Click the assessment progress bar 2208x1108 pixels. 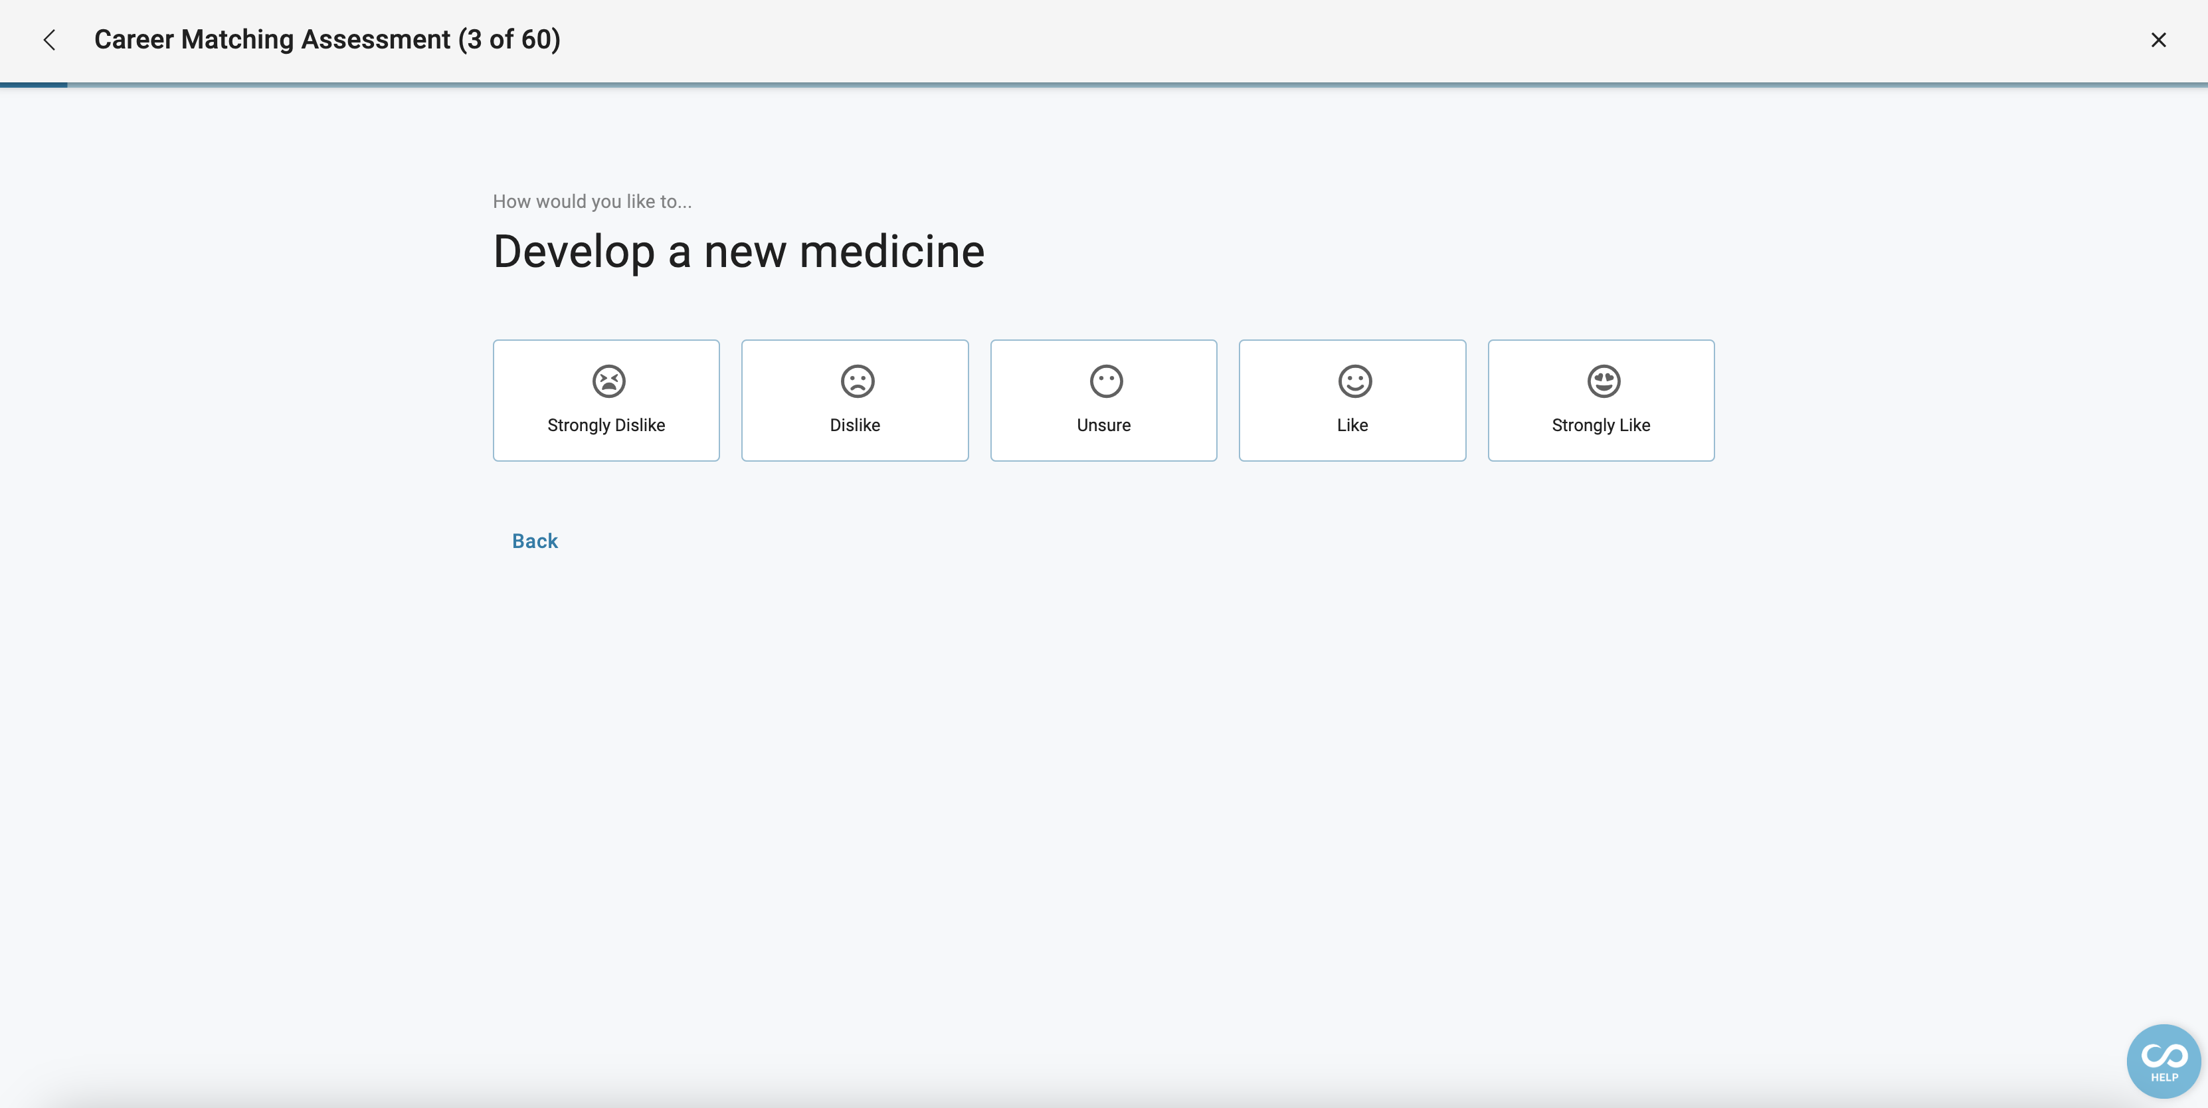click(1104, 85)
